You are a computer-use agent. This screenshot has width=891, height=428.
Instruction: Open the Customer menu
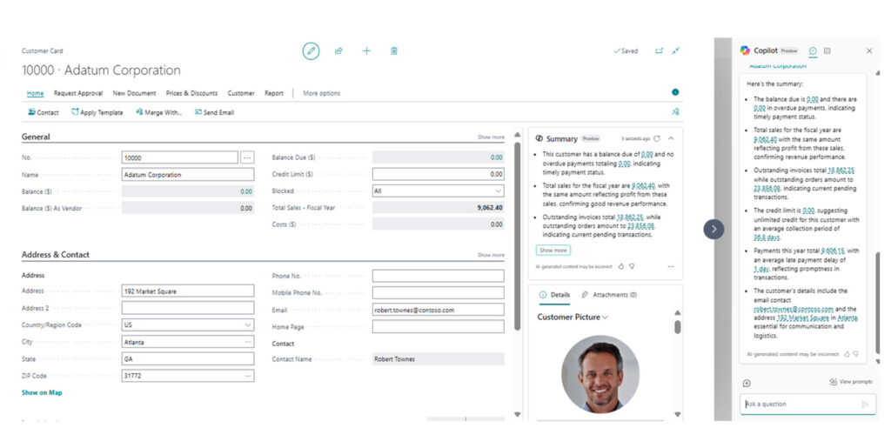pos(241,93)
